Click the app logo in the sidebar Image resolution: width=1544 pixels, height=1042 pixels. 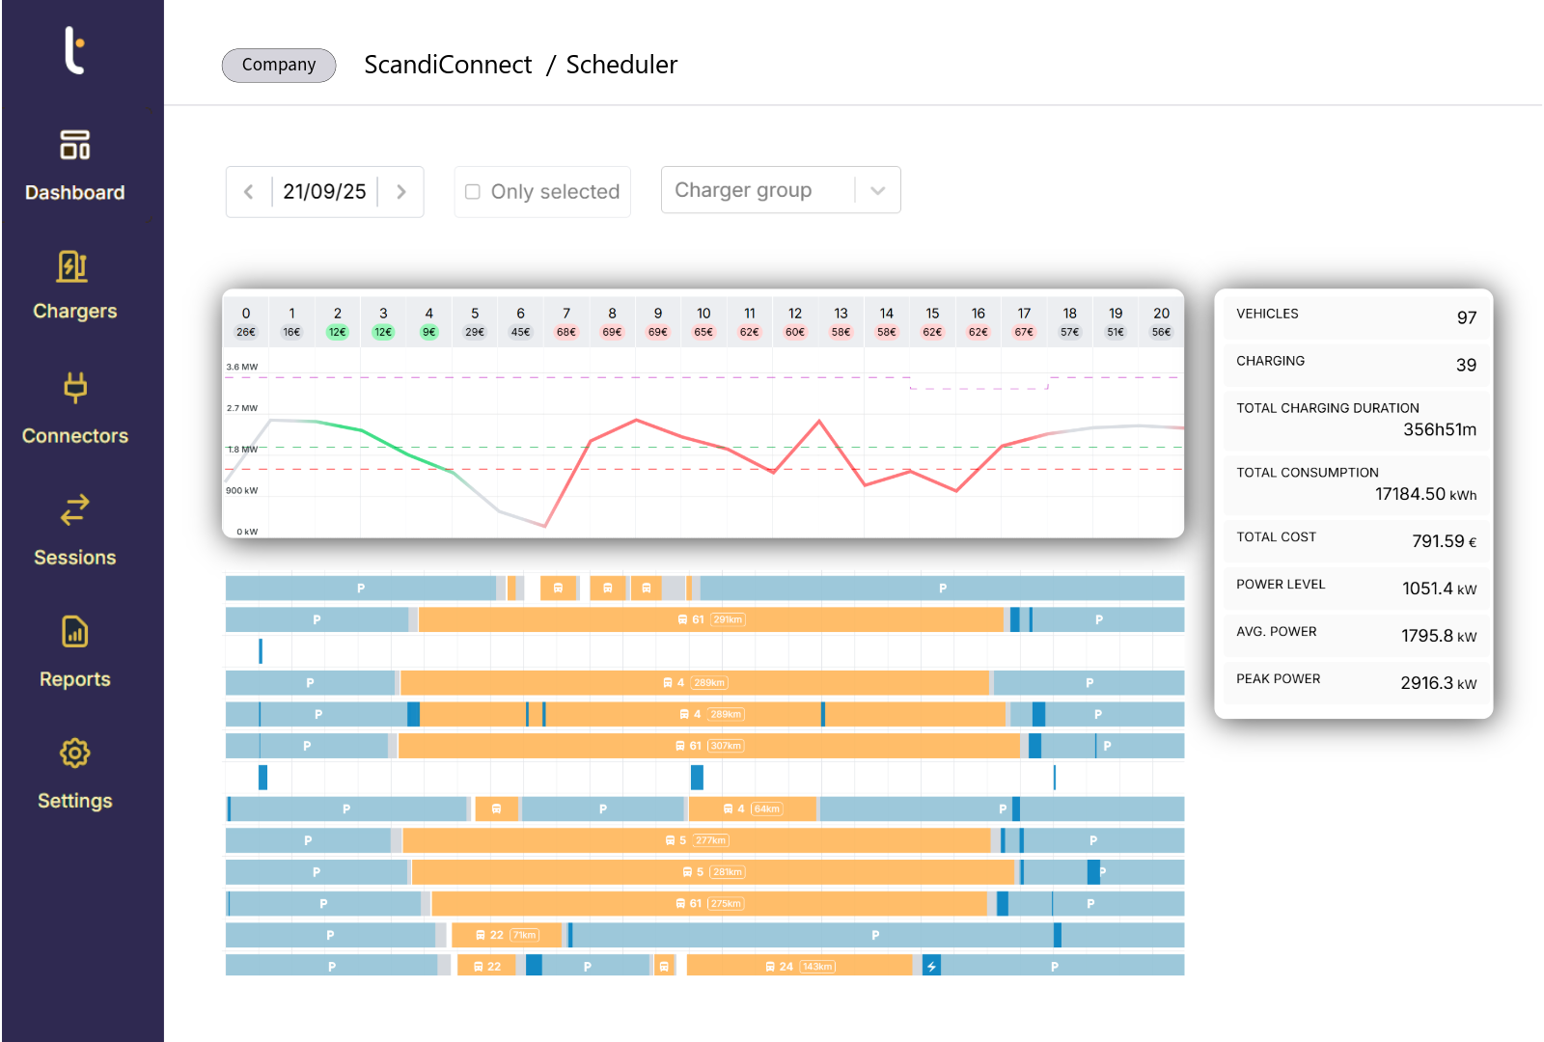pos(74,50)
